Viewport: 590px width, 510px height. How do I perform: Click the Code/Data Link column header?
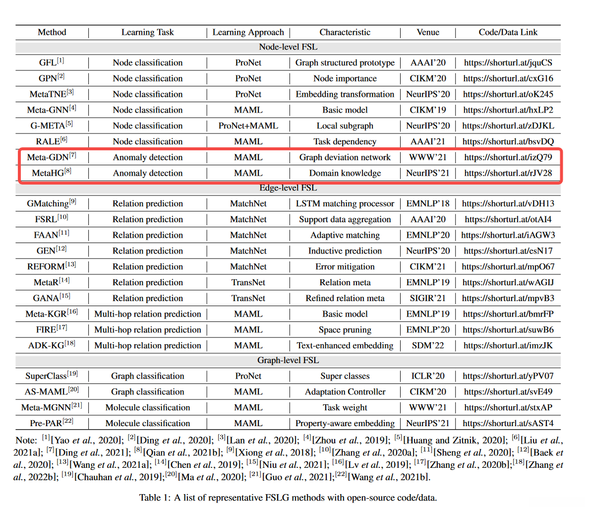coord(508,32)
